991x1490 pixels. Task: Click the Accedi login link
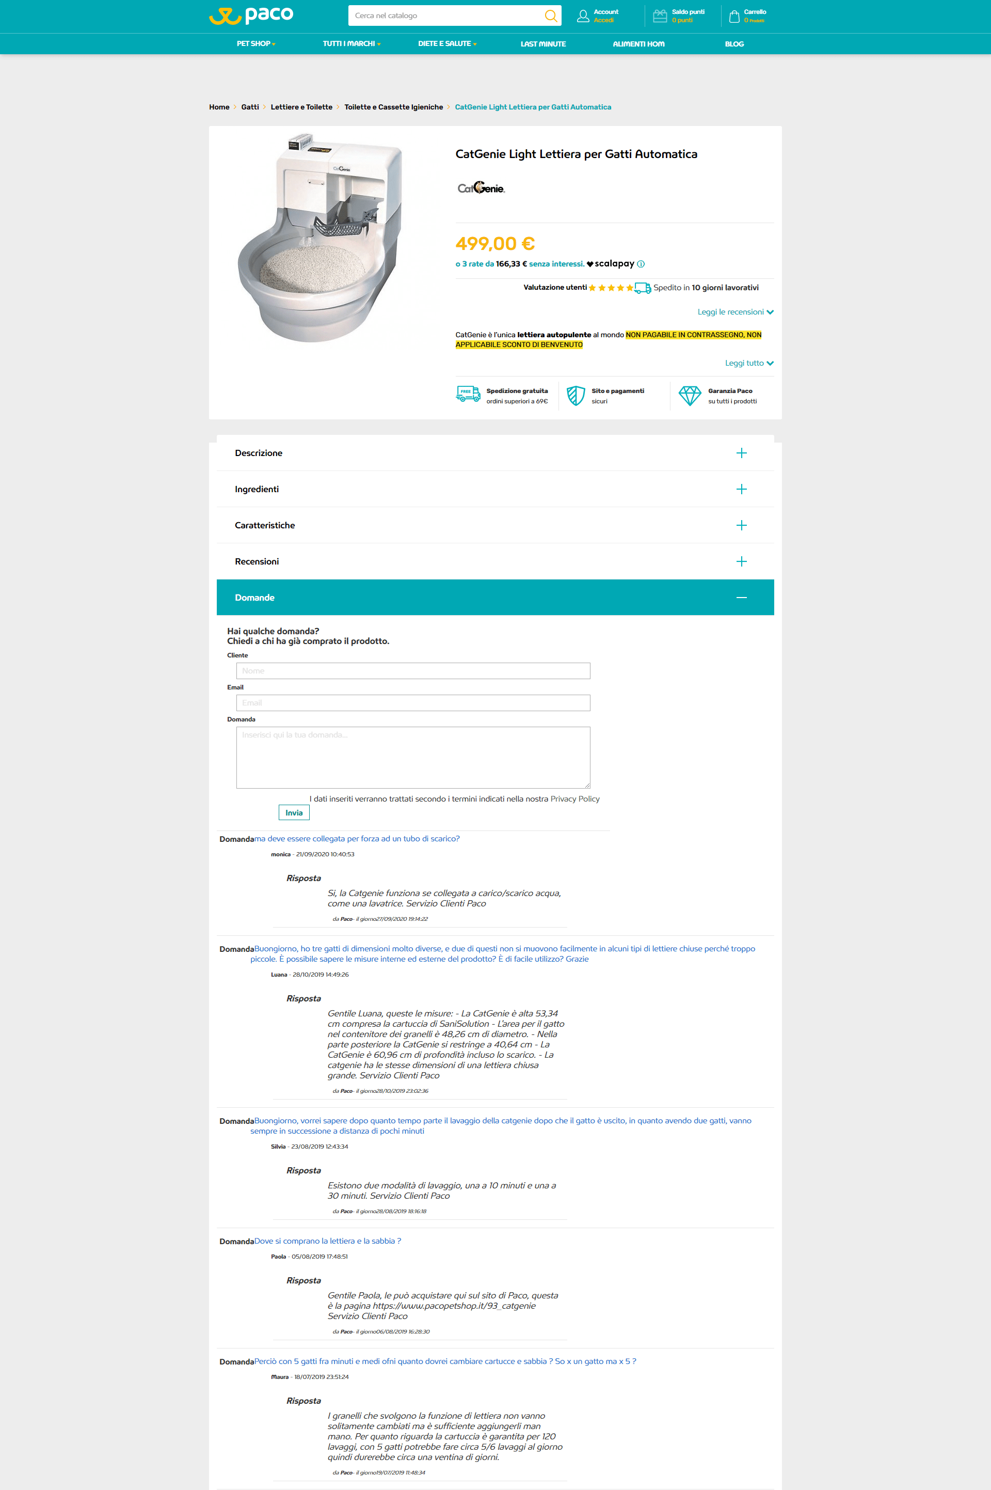603,20
